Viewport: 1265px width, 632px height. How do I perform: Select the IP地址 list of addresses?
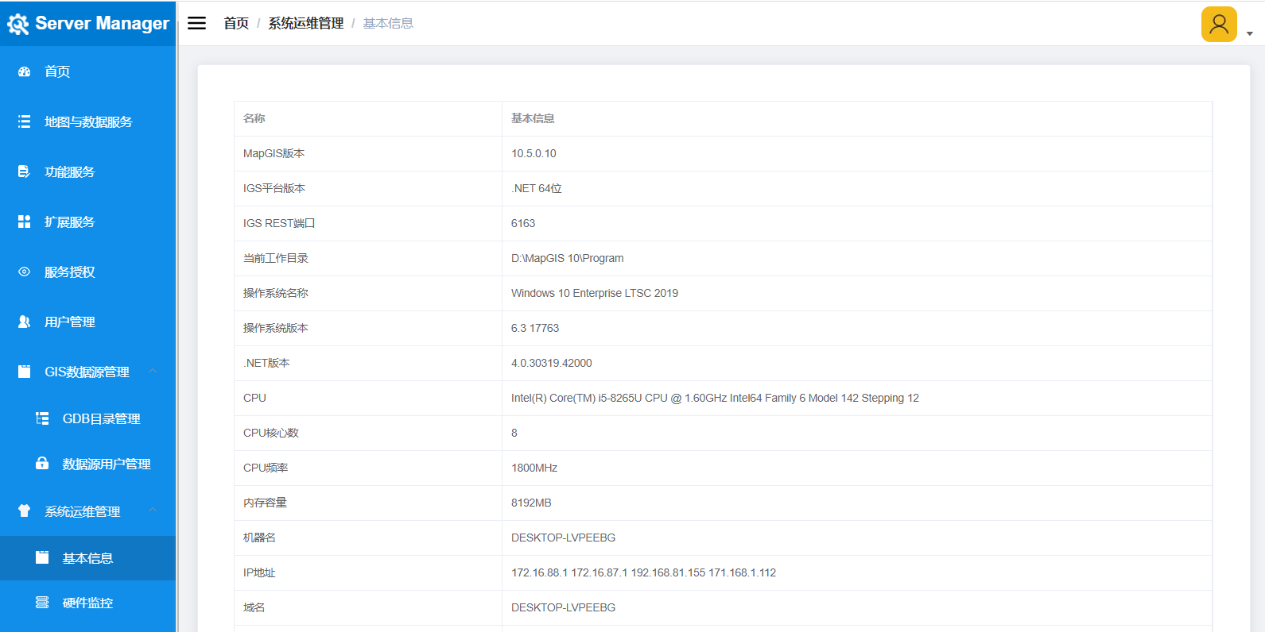click(x=643, y=572)
